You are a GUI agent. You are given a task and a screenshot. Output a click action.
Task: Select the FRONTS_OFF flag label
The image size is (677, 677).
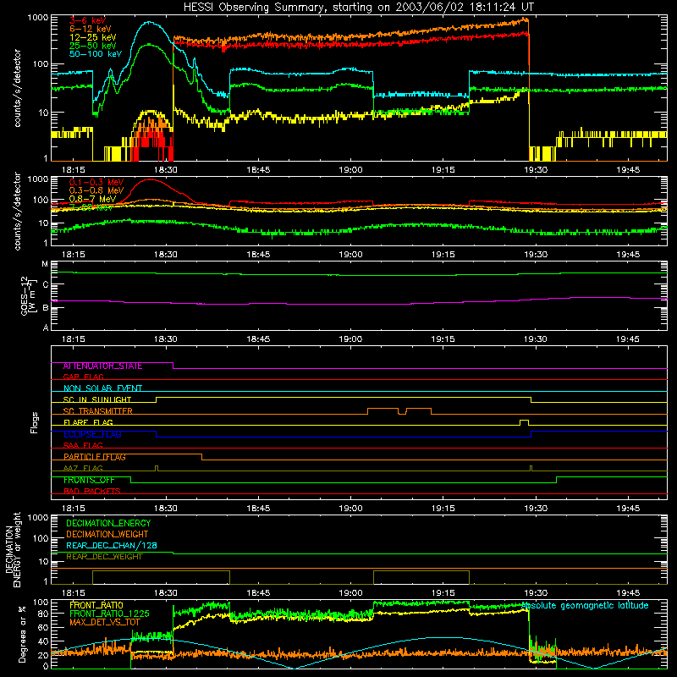click(89, 480)
